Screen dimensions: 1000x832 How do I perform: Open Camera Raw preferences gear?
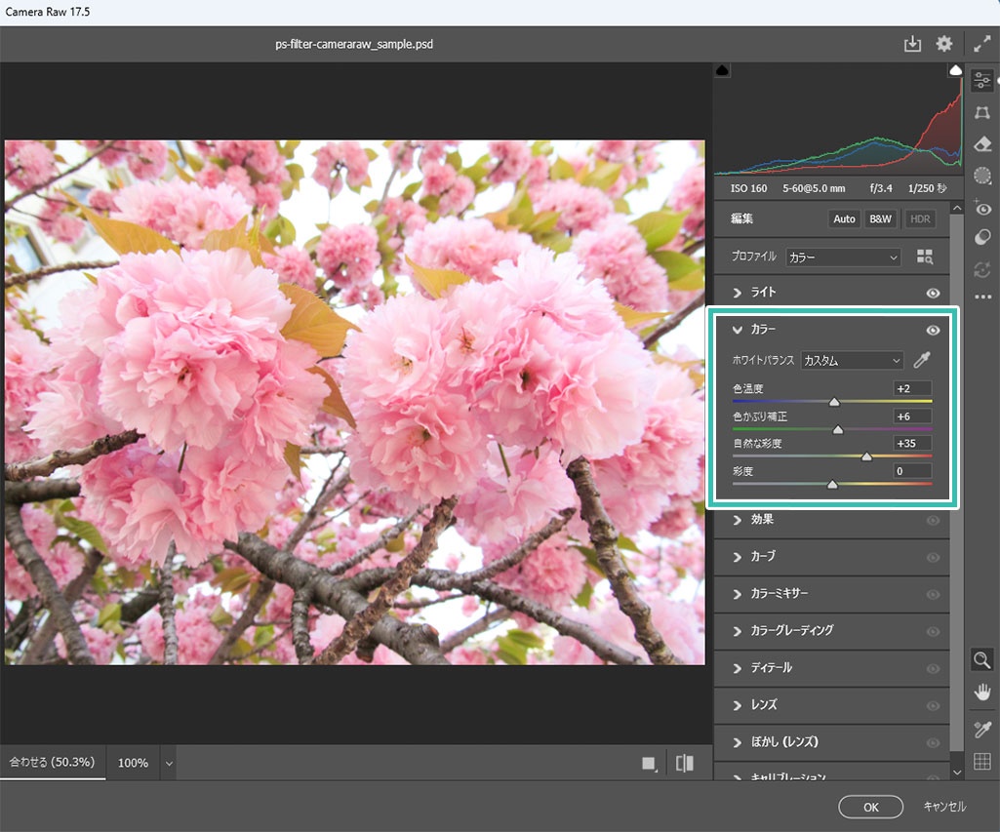[x=943, y=44]
